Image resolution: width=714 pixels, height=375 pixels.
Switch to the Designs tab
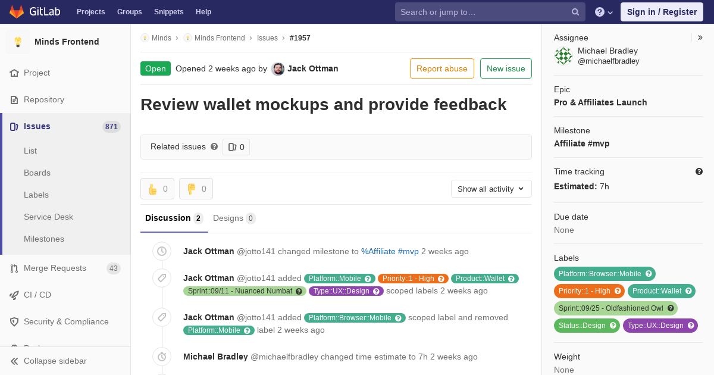click(x=234, y=218)
